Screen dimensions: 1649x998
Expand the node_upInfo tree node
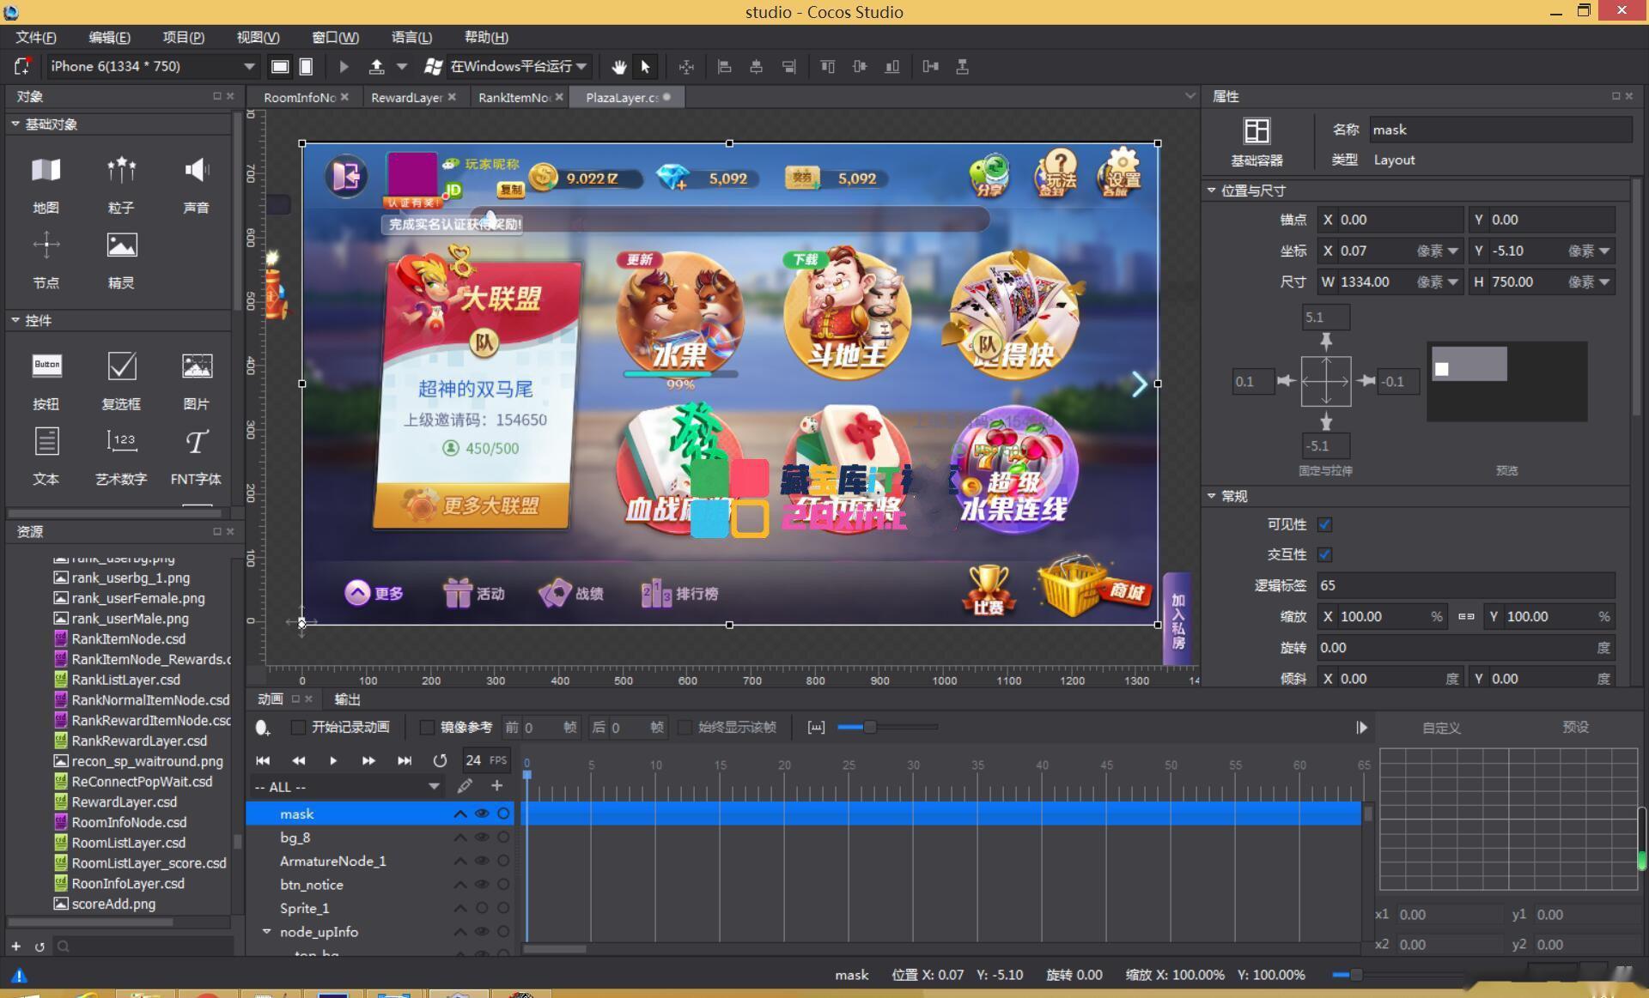266,931
